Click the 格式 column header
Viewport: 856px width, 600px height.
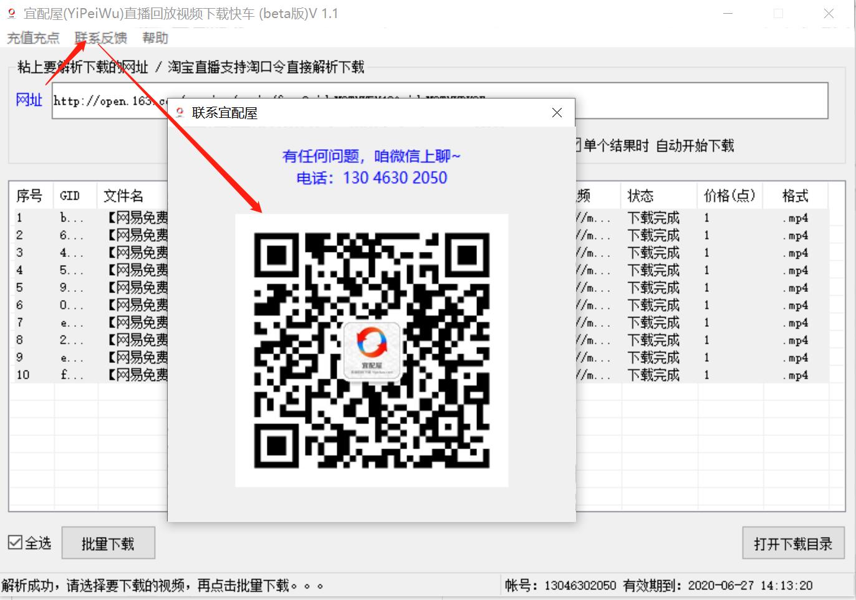click(x=796, y=196)
